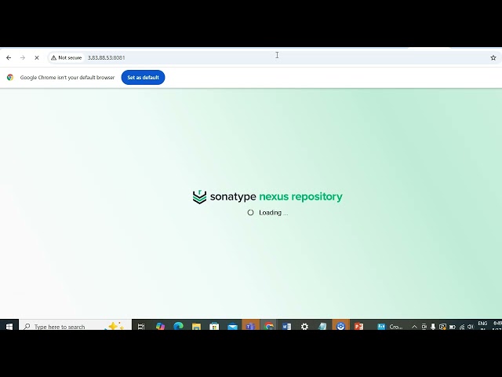502x377 pixels.
Task: Open the Not secure site info
Action: point(67,57)
